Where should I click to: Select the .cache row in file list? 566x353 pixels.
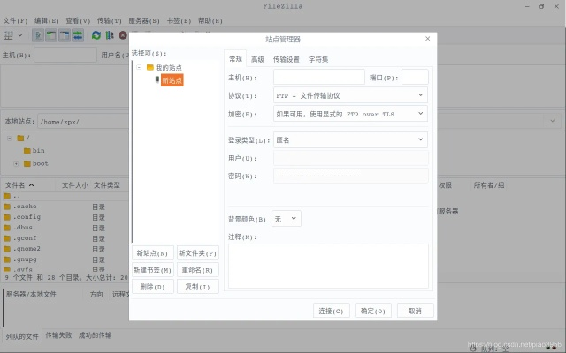(x=65, y=207)
